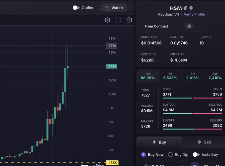Click the 17M price axis label
Viewport: 225px width, 166px height.
pyautogui.click(x=112, y=46)
